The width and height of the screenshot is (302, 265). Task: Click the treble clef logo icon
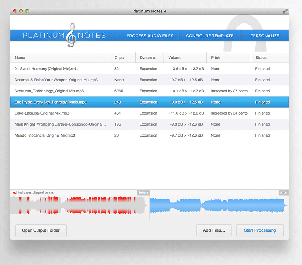point(71,35)
